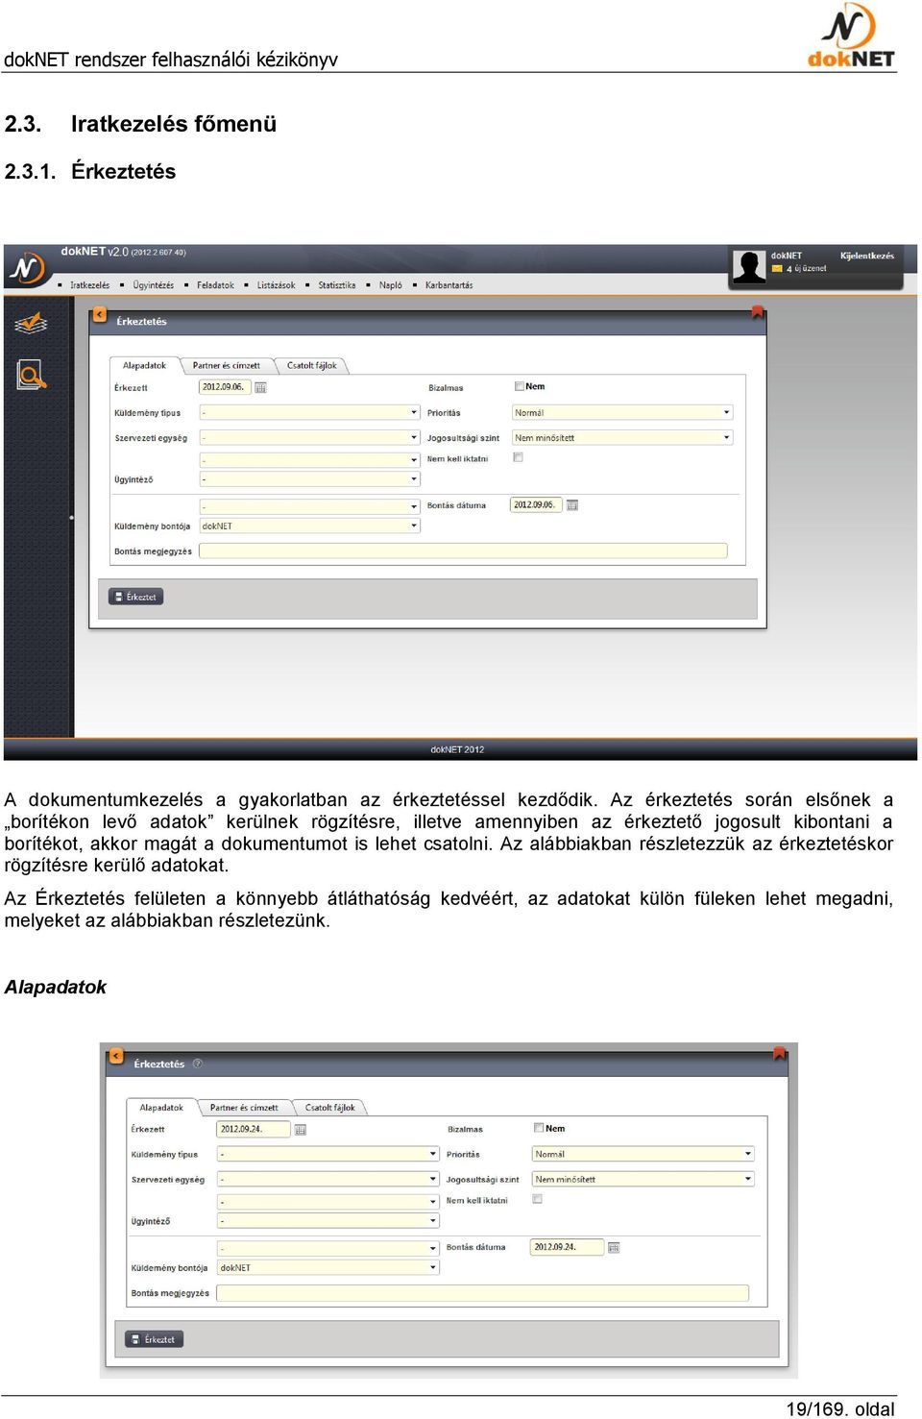Select Partner és címzett tab in the 2012.09.06. form

[x=226, y=365]
